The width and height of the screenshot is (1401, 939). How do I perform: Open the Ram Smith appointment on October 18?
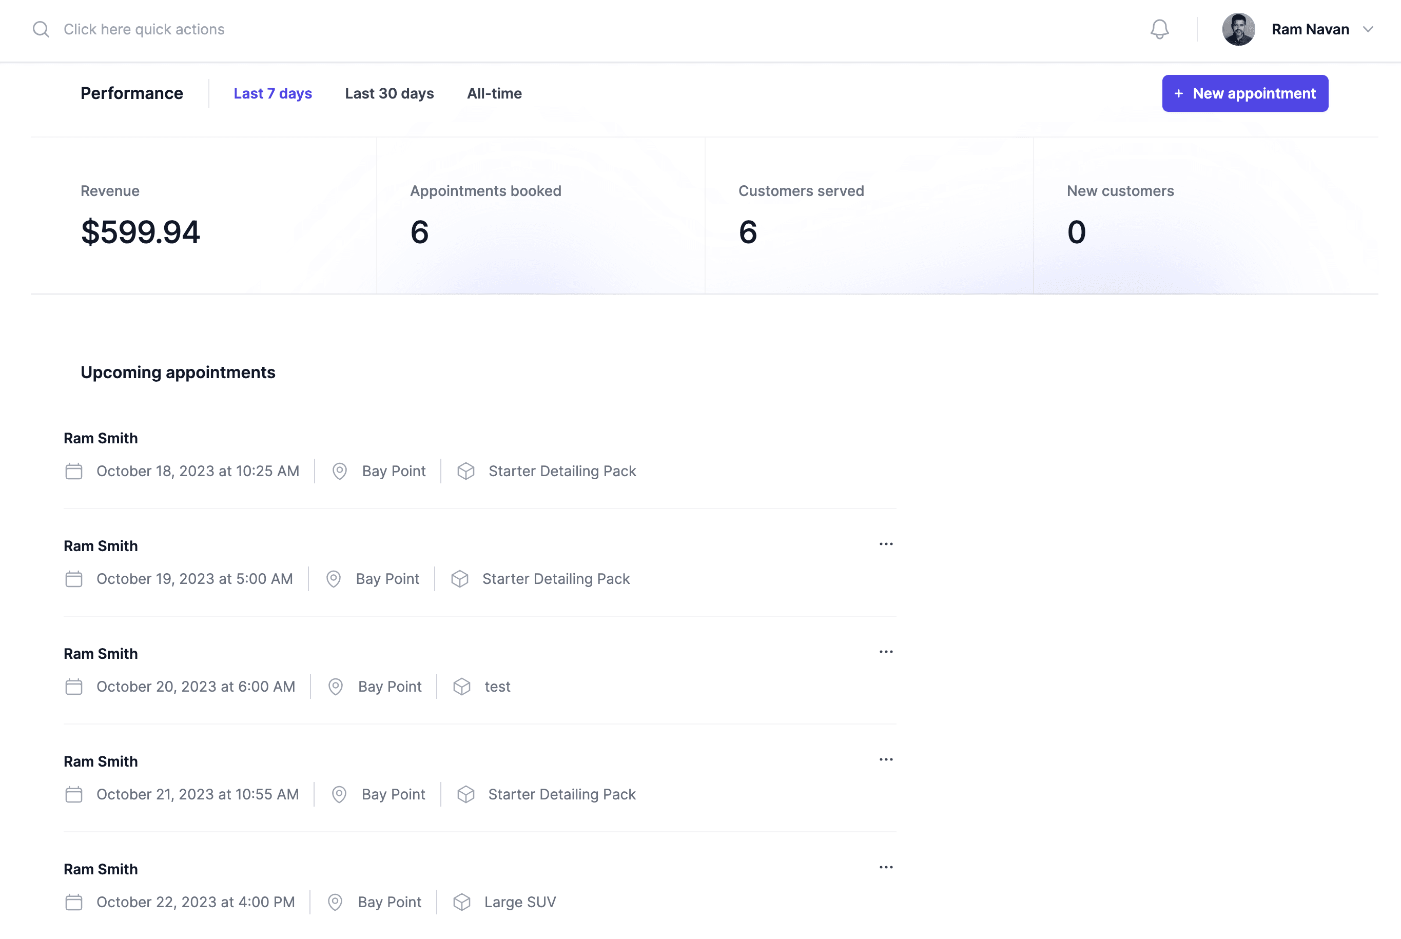(x=101, y=438)
